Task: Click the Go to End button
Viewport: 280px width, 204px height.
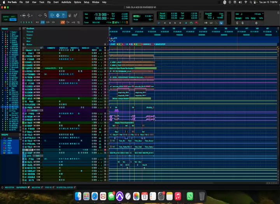Action: [180, 23]
